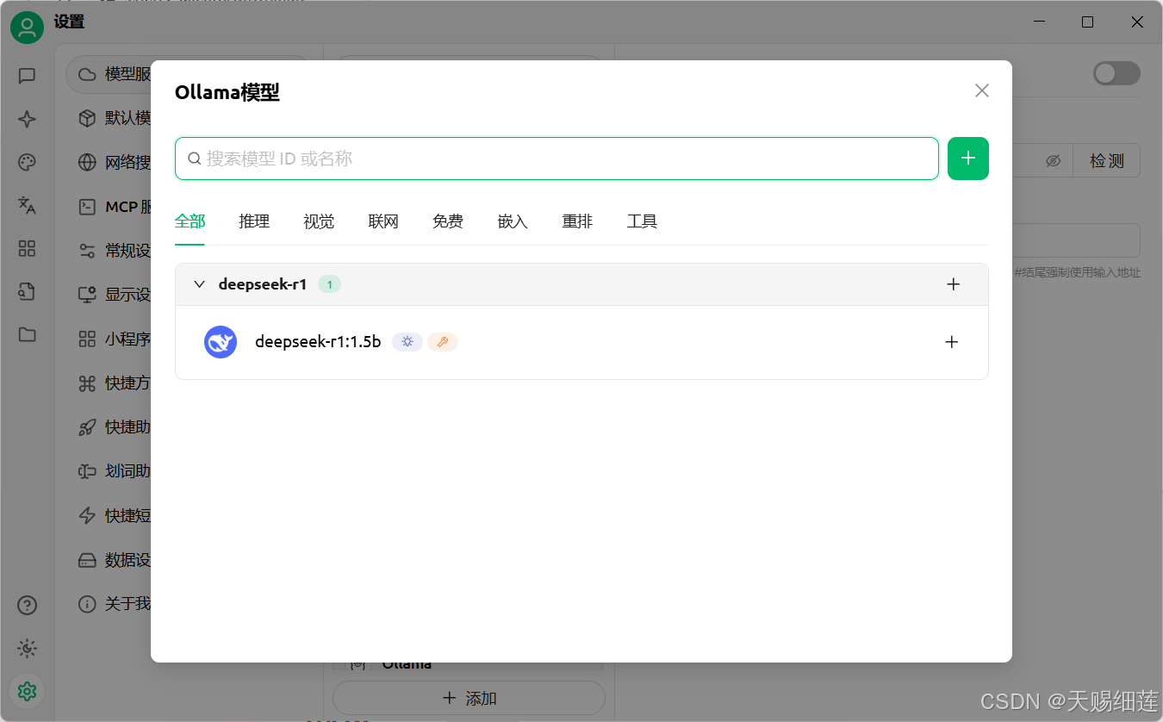This screenshot has width=1163, height=722.
Task: Switch to the 推理 tab
Action: click(254, 221)
